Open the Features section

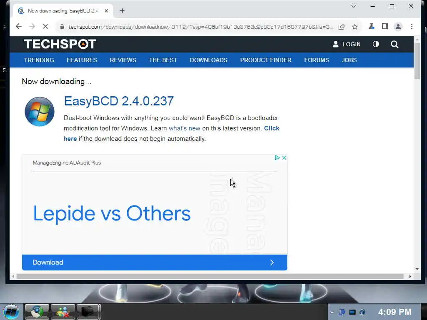(x=82, y=60)
